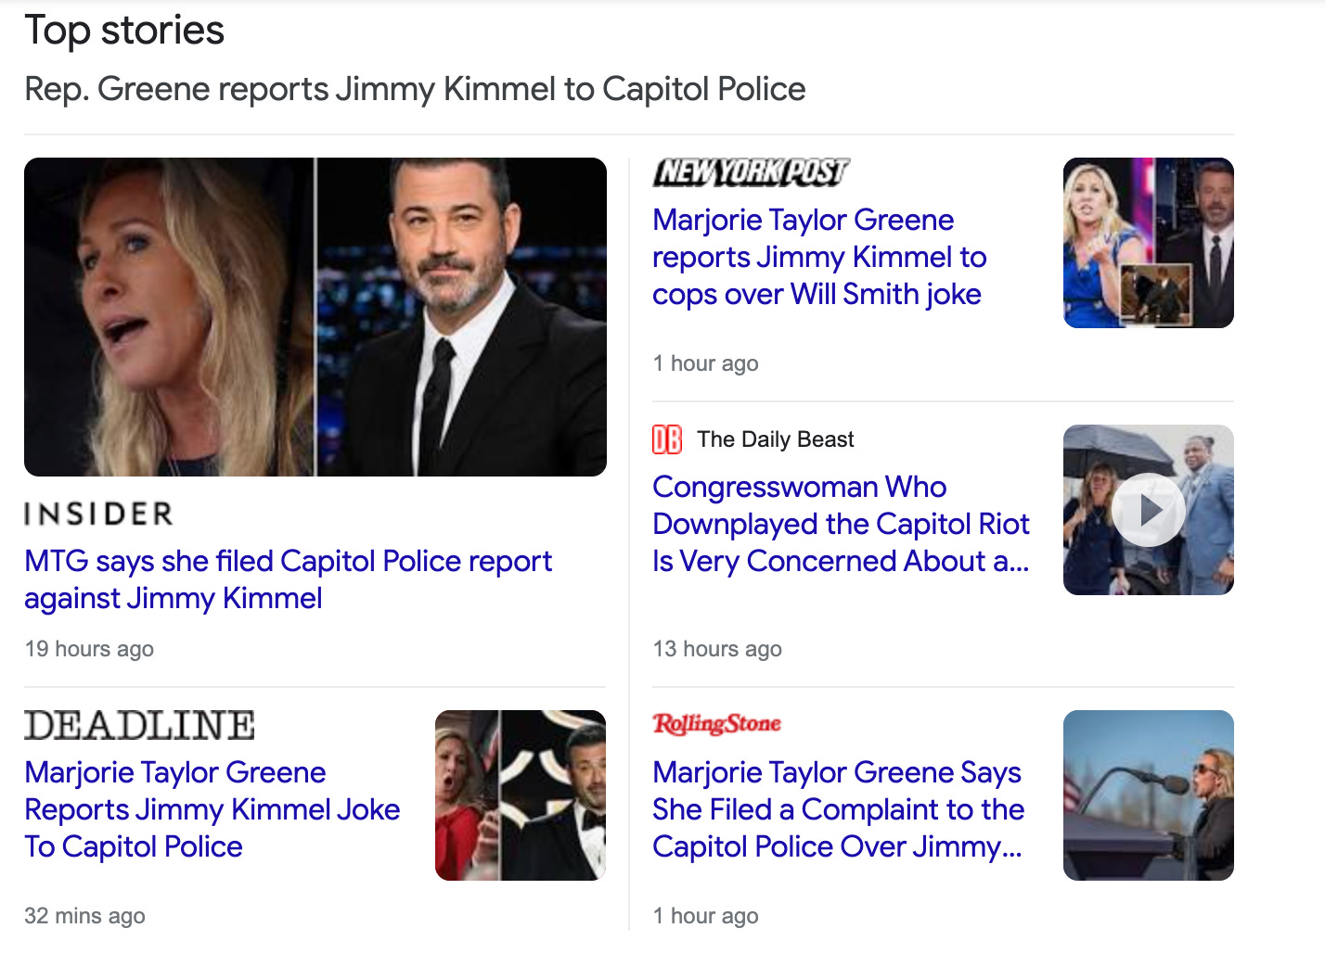
Task: Play the Daily Beast video thumbnail
Action: [1148, 510]
